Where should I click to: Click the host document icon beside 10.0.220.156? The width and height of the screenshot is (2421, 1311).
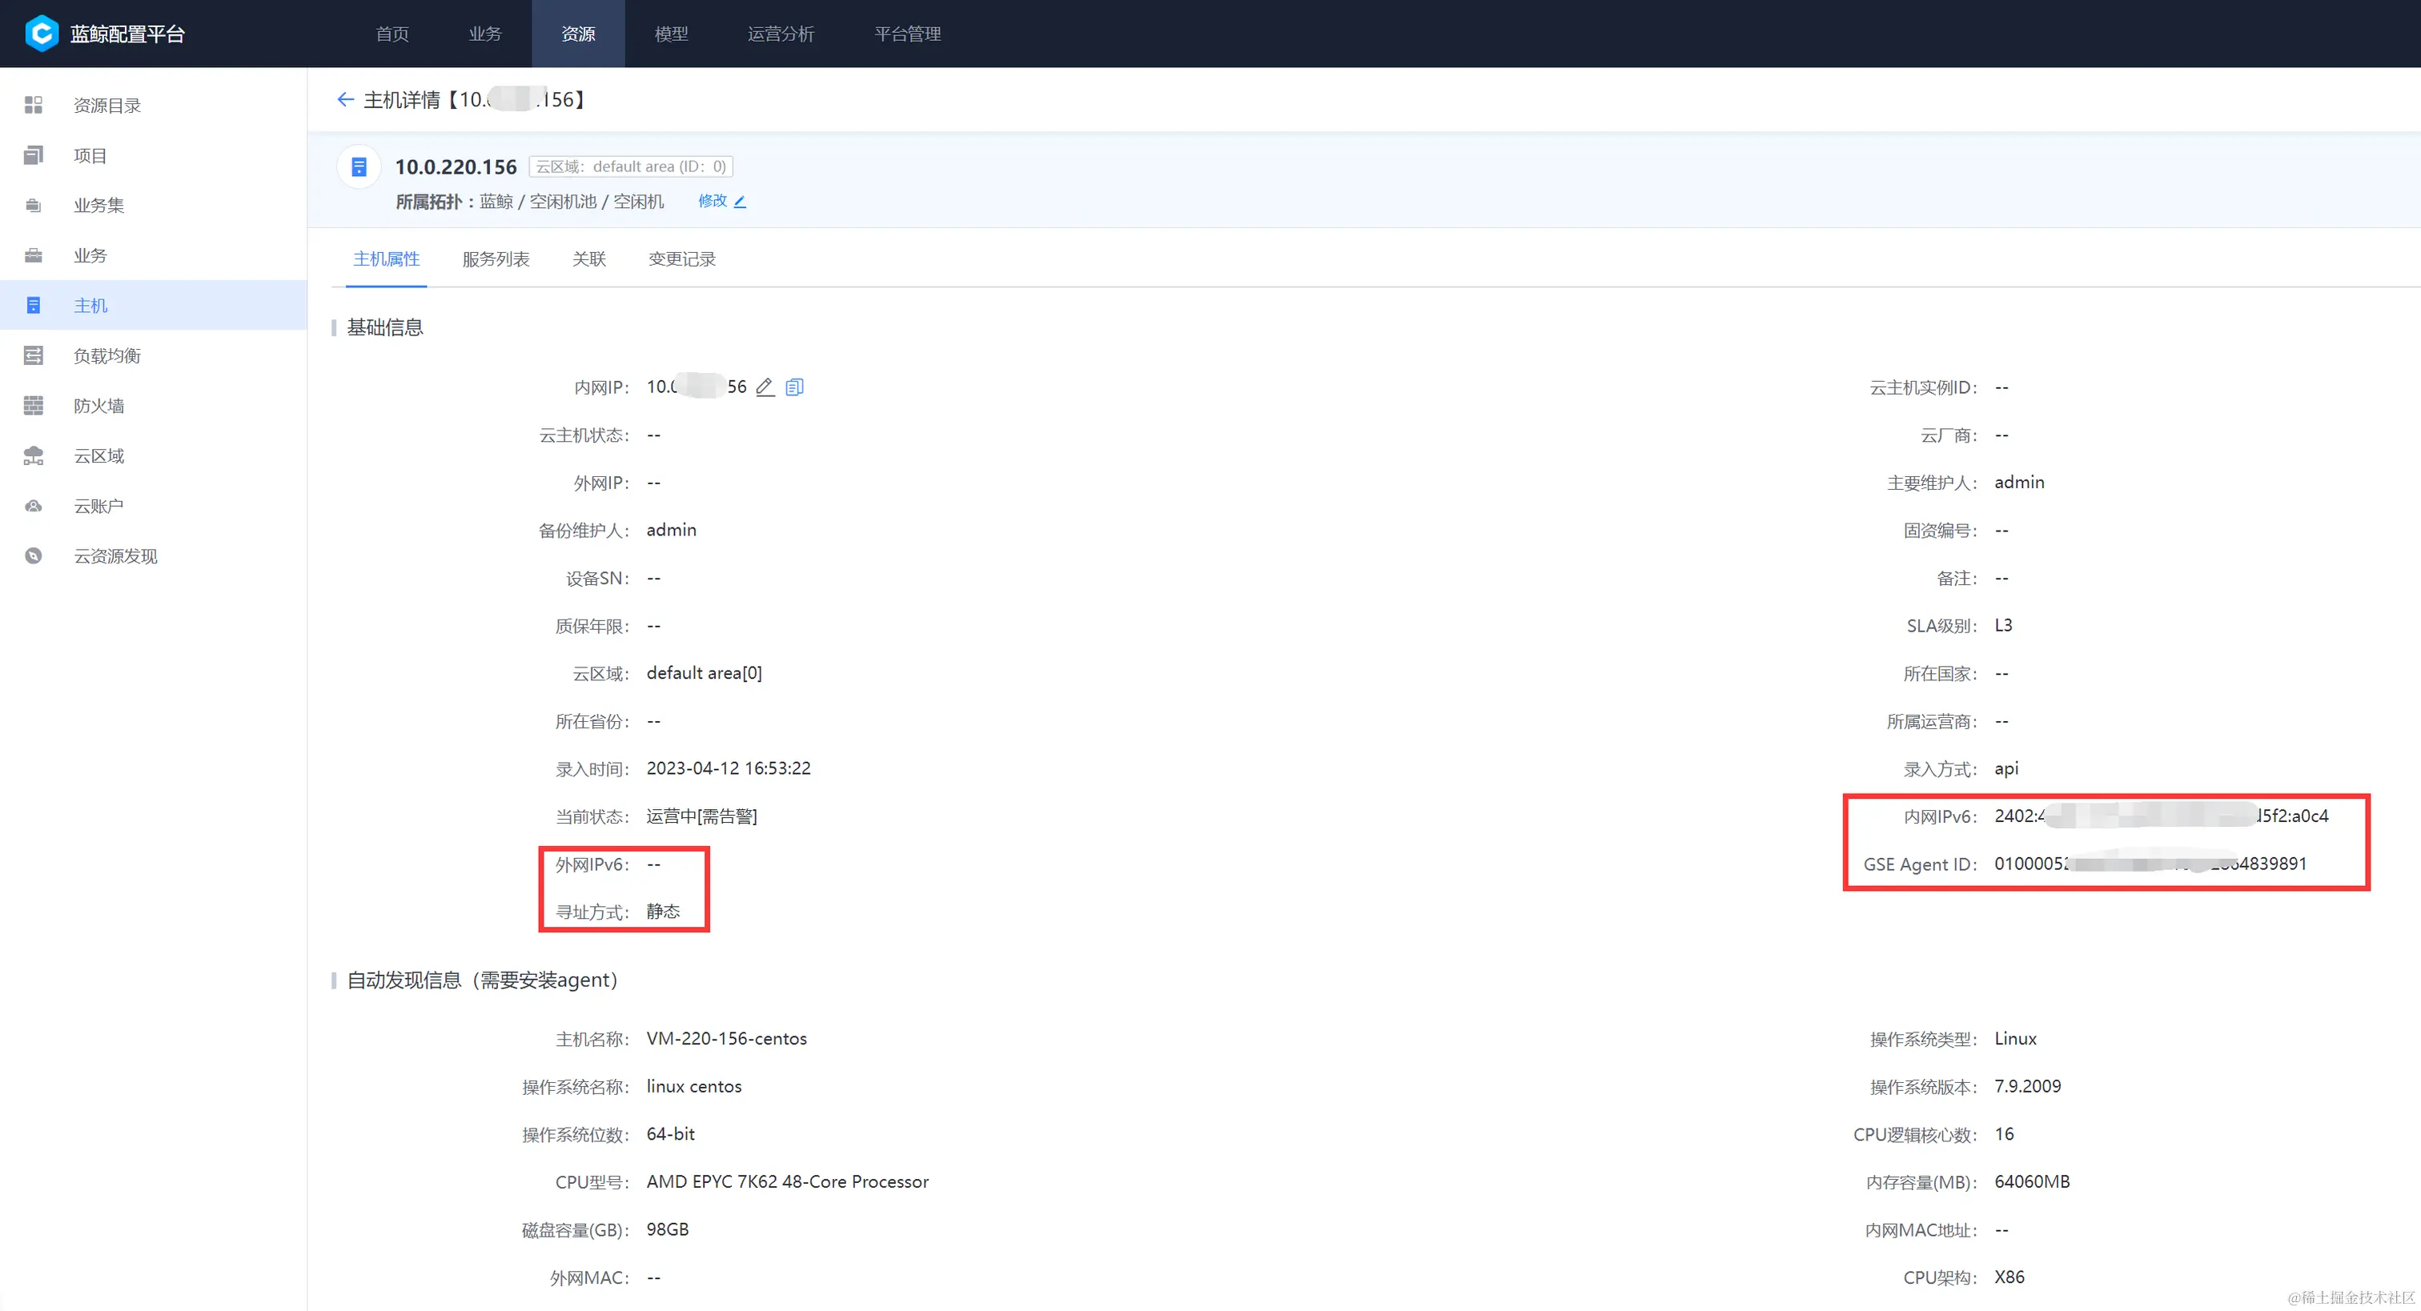point(358,167)
